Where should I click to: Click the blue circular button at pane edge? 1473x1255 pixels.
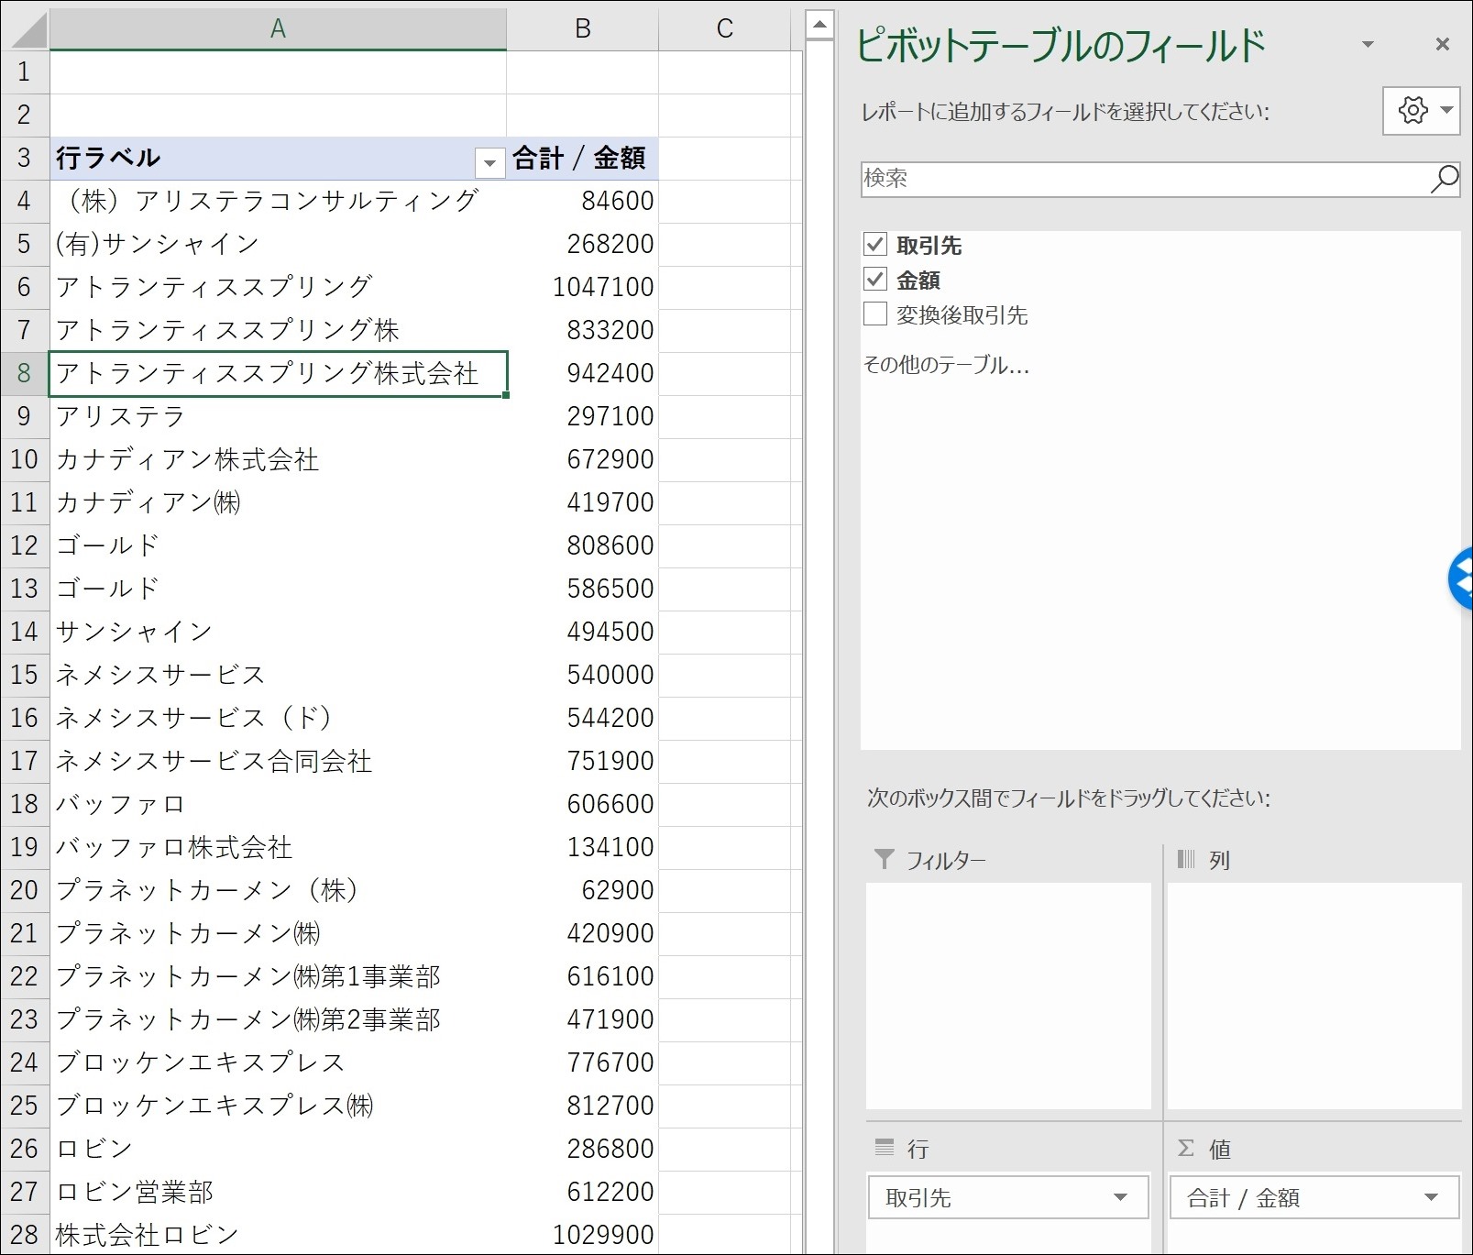point(1461,578)
